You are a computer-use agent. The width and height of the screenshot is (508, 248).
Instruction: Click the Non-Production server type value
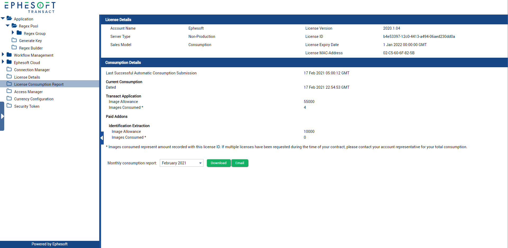202,37
